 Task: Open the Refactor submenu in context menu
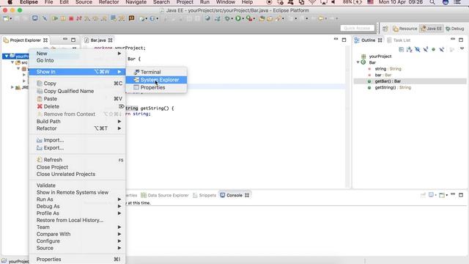tap(78, 128)
